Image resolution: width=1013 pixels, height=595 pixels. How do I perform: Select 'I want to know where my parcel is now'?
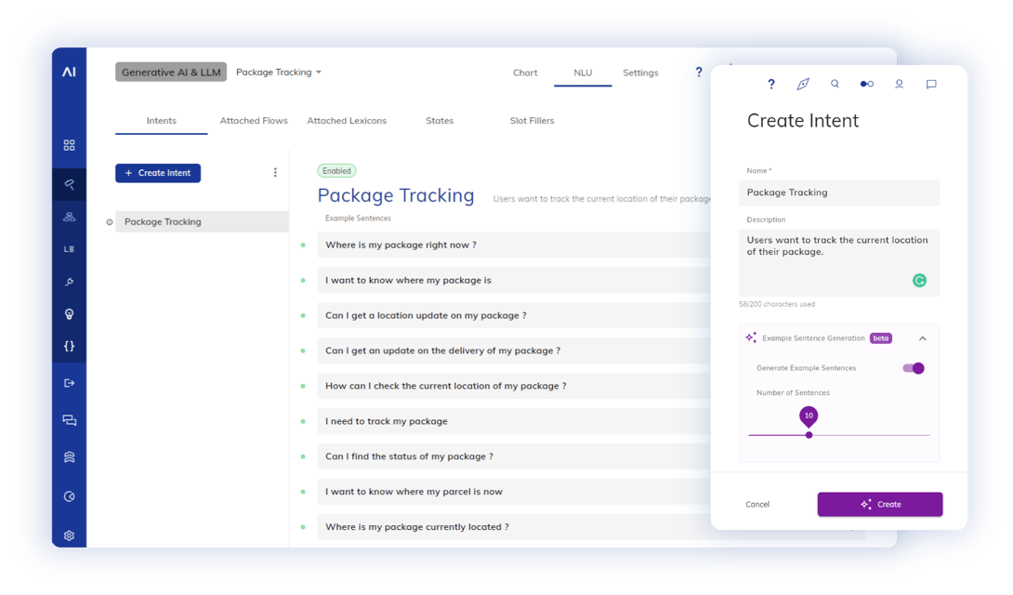514,493
